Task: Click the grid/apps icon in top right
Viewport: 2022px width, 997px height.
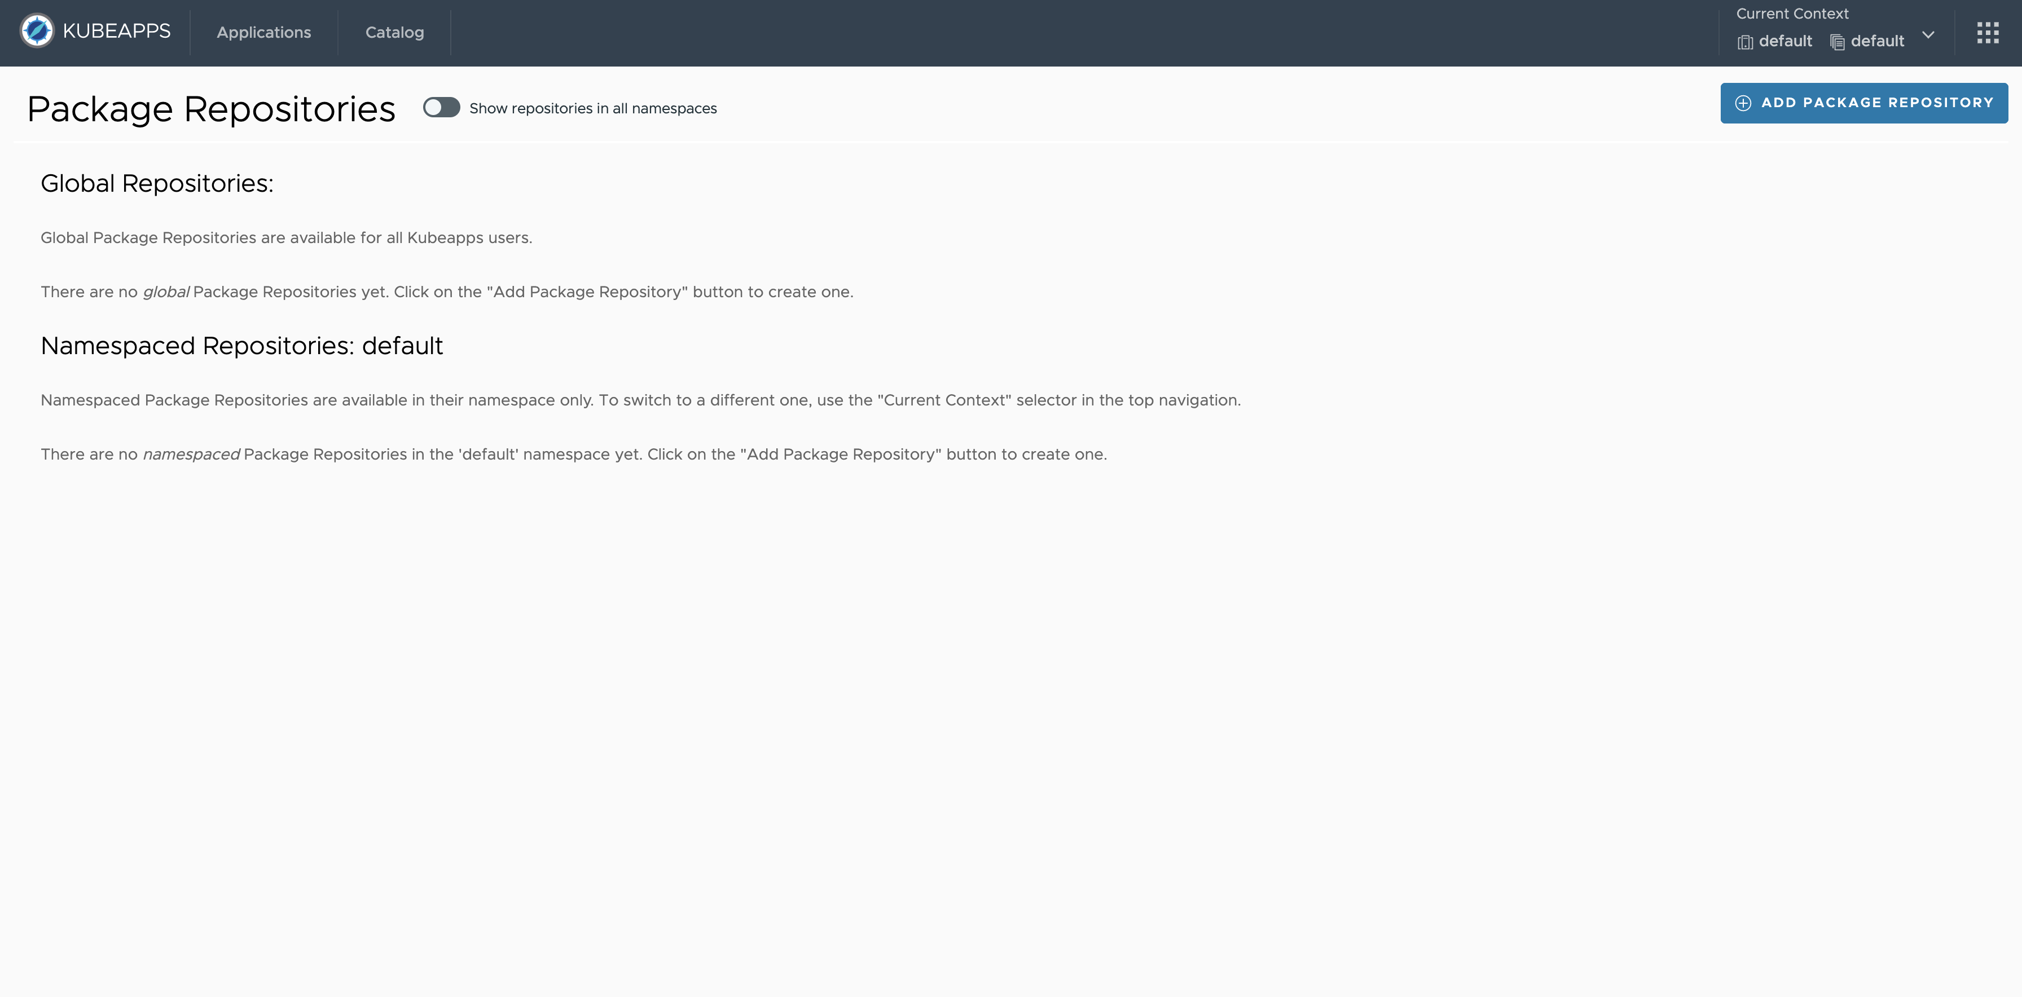Action: click(1987, 32)
